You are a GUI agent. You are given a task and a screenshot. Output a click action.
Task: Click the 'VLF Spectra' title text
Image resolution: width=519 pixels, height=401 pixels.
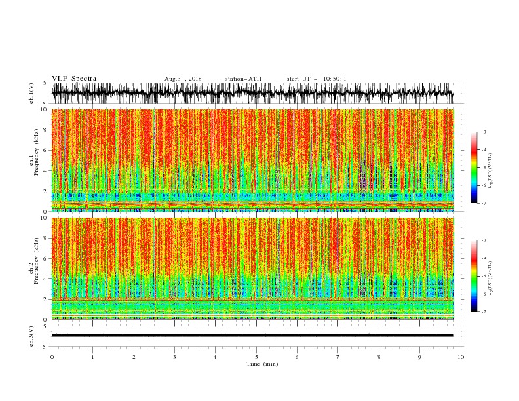[x=74, y=79]
